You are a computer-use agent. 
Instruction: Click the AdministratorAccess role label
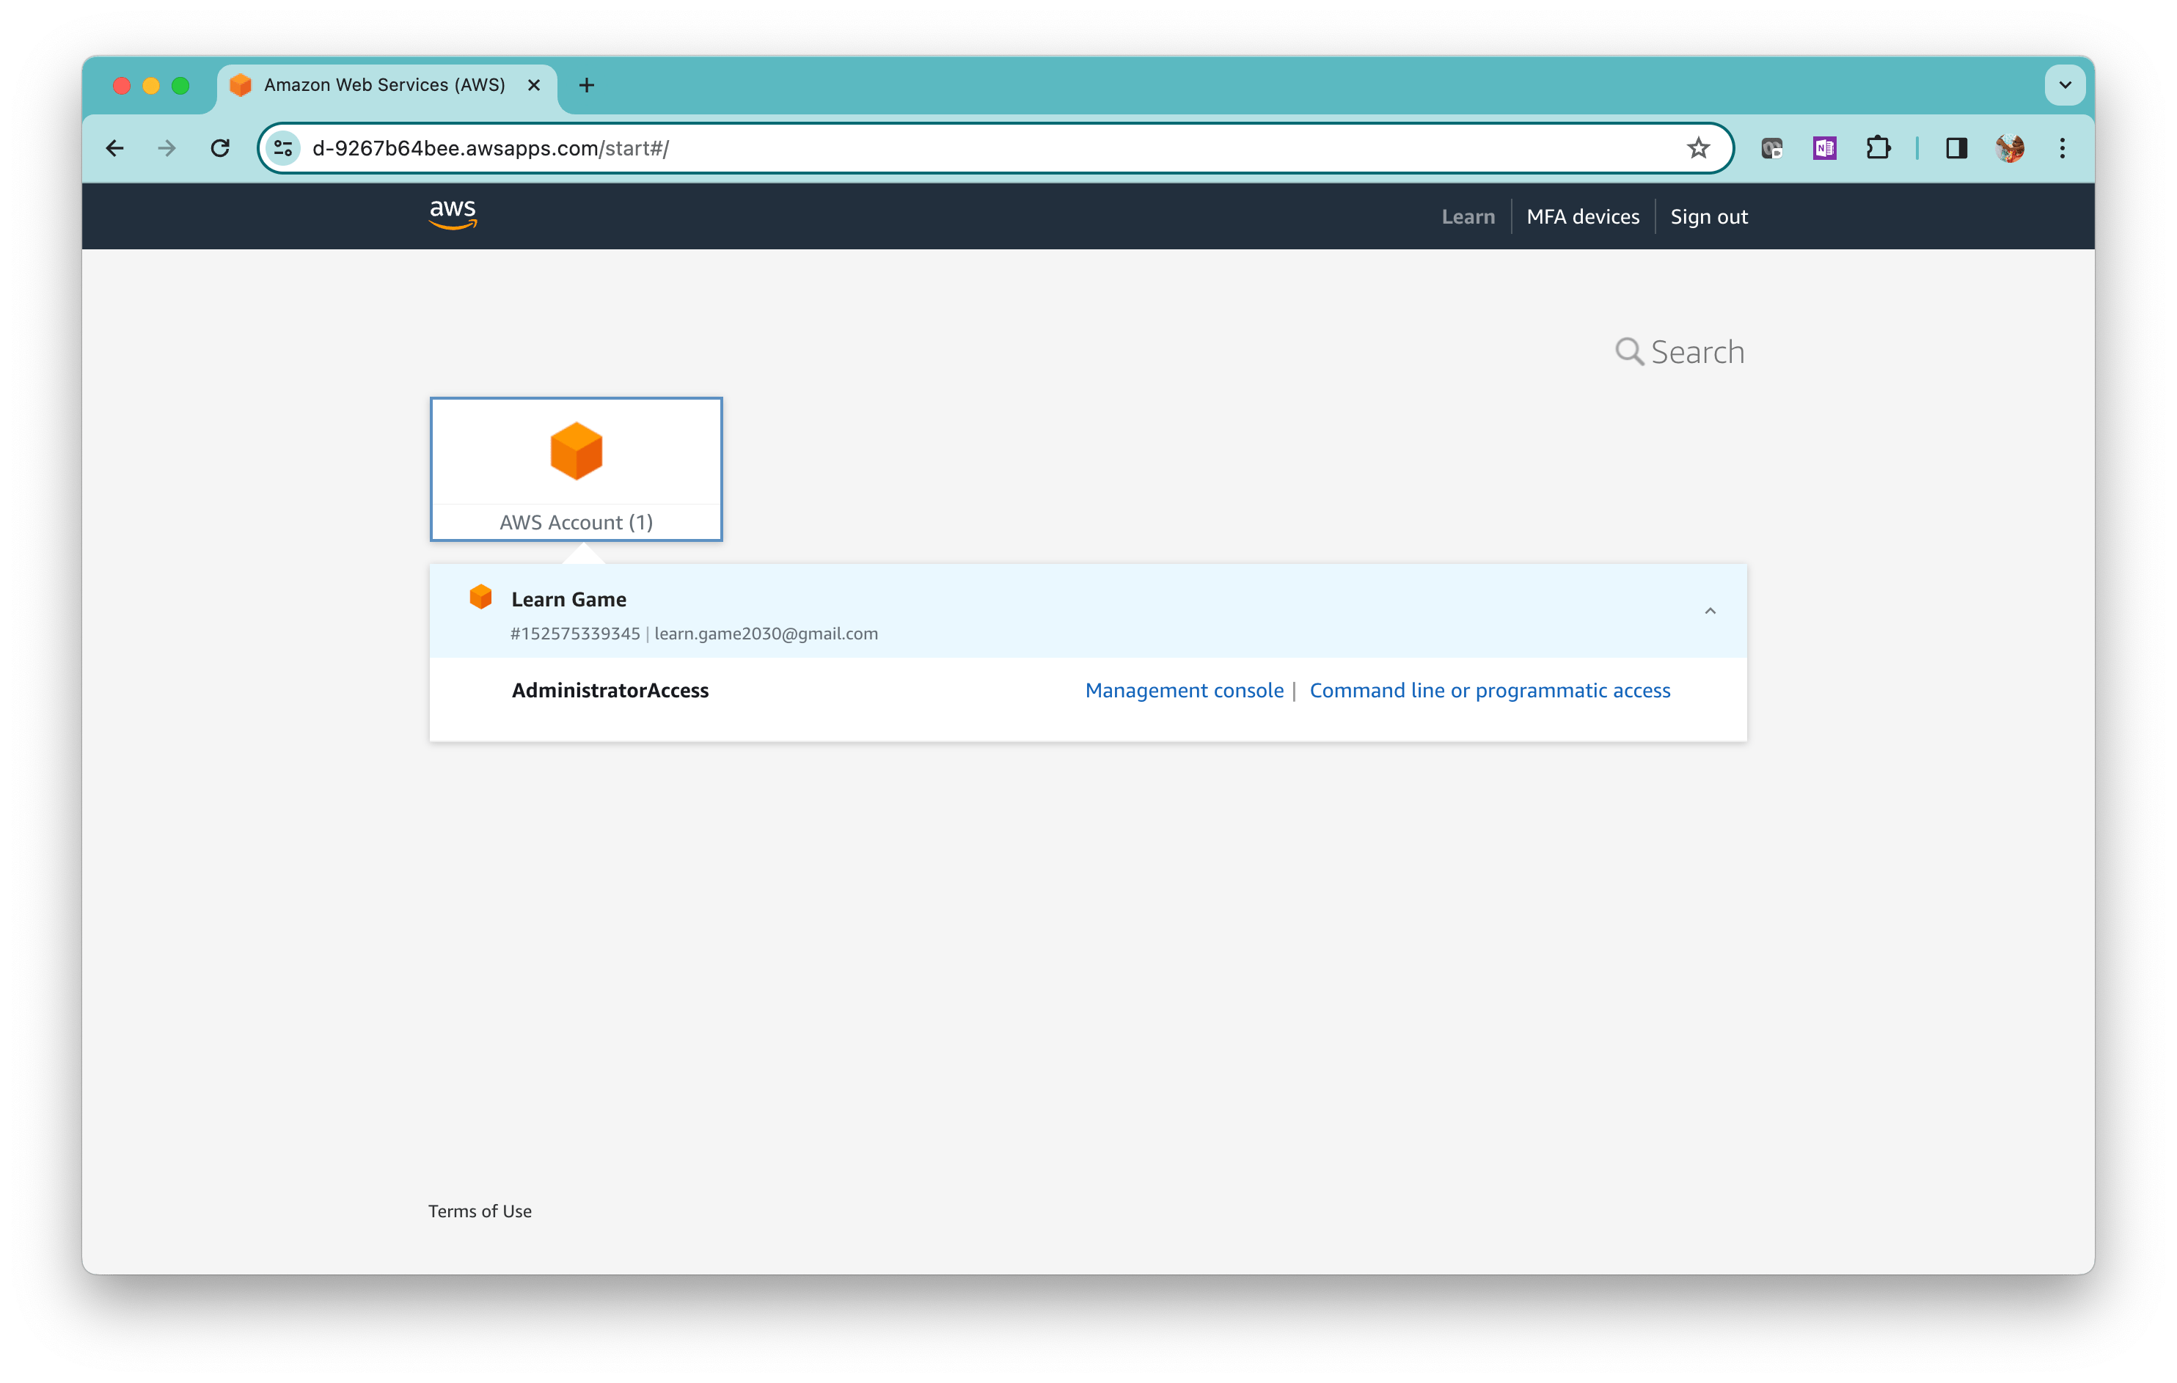pos(610,690)
